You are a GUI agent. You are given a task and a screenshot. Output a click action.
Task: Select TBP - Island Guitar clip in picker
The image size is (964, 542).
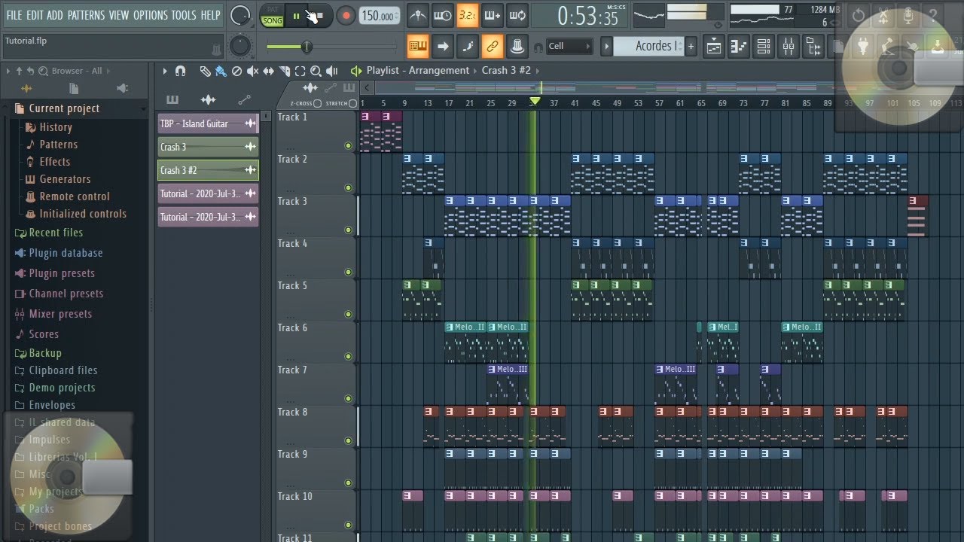pyautogui.click(x=208, y=123)
